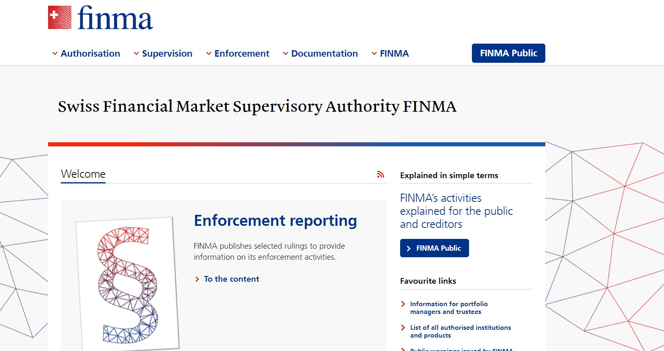Select the Welcome tab heading
This screenshot has height=351, width=664.
coord(83,174)
